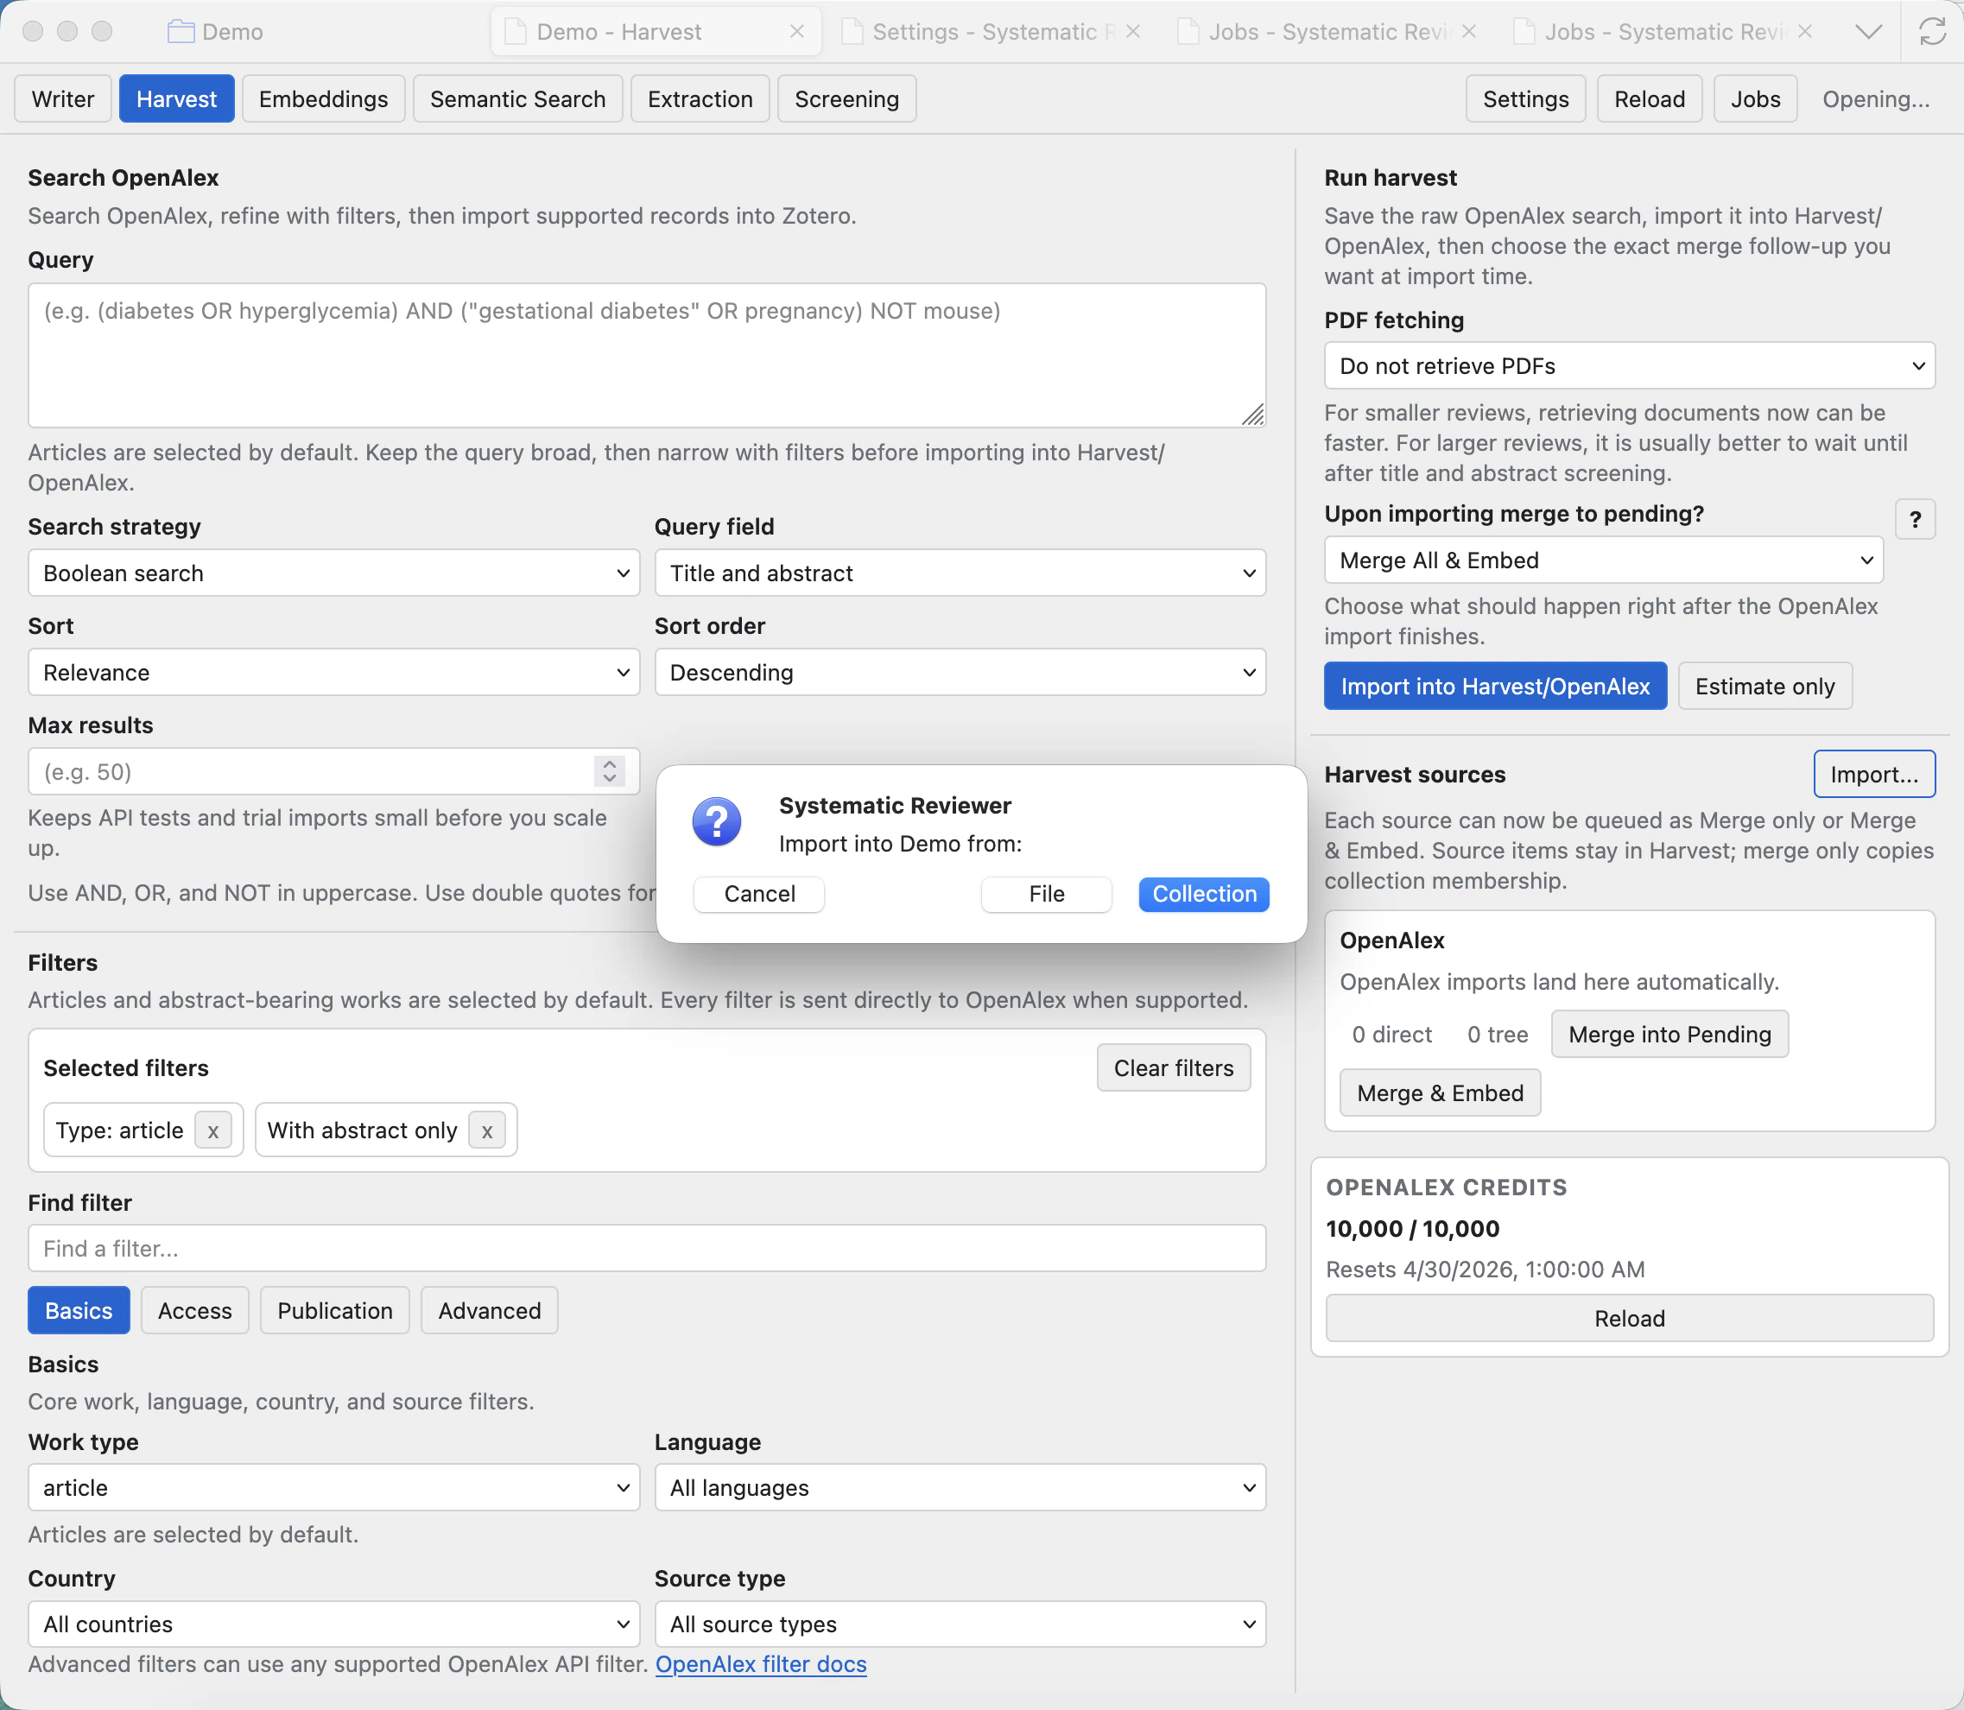1964x1710 pixels.
Task: Switch to the Writer tab
Action: tap(63, 99)
